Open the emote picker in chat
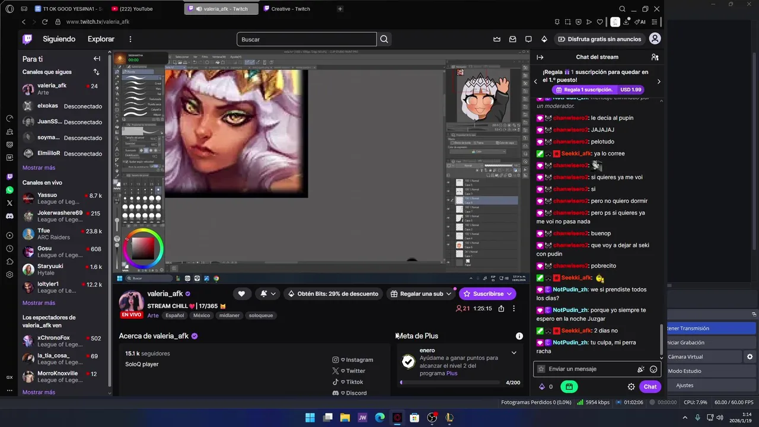Viewport: 759px width, 427px height. point(653,369)
